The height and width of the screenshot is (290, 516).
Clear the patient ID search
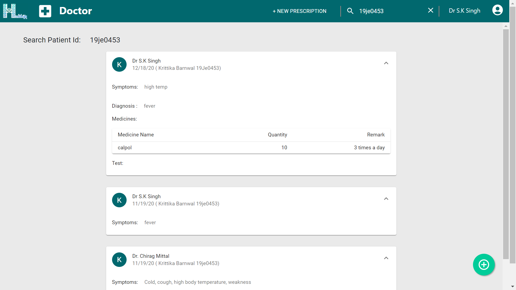(431, 10)
